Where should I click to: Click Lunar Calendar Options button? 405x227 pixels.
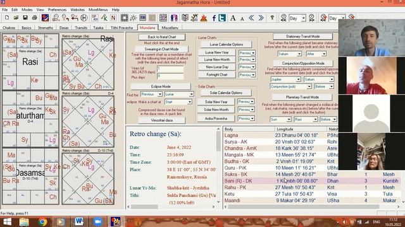[226, 44]
